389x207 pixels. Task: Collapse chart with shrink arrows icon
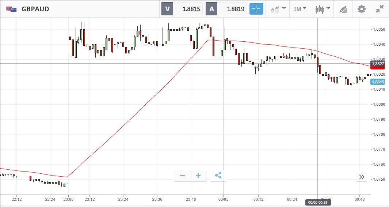click(380, 9)
